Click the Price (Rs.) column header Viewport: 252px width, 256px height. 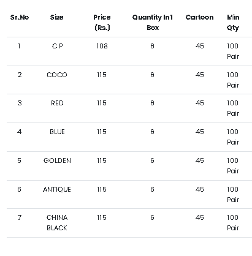(x=102, y=23)
